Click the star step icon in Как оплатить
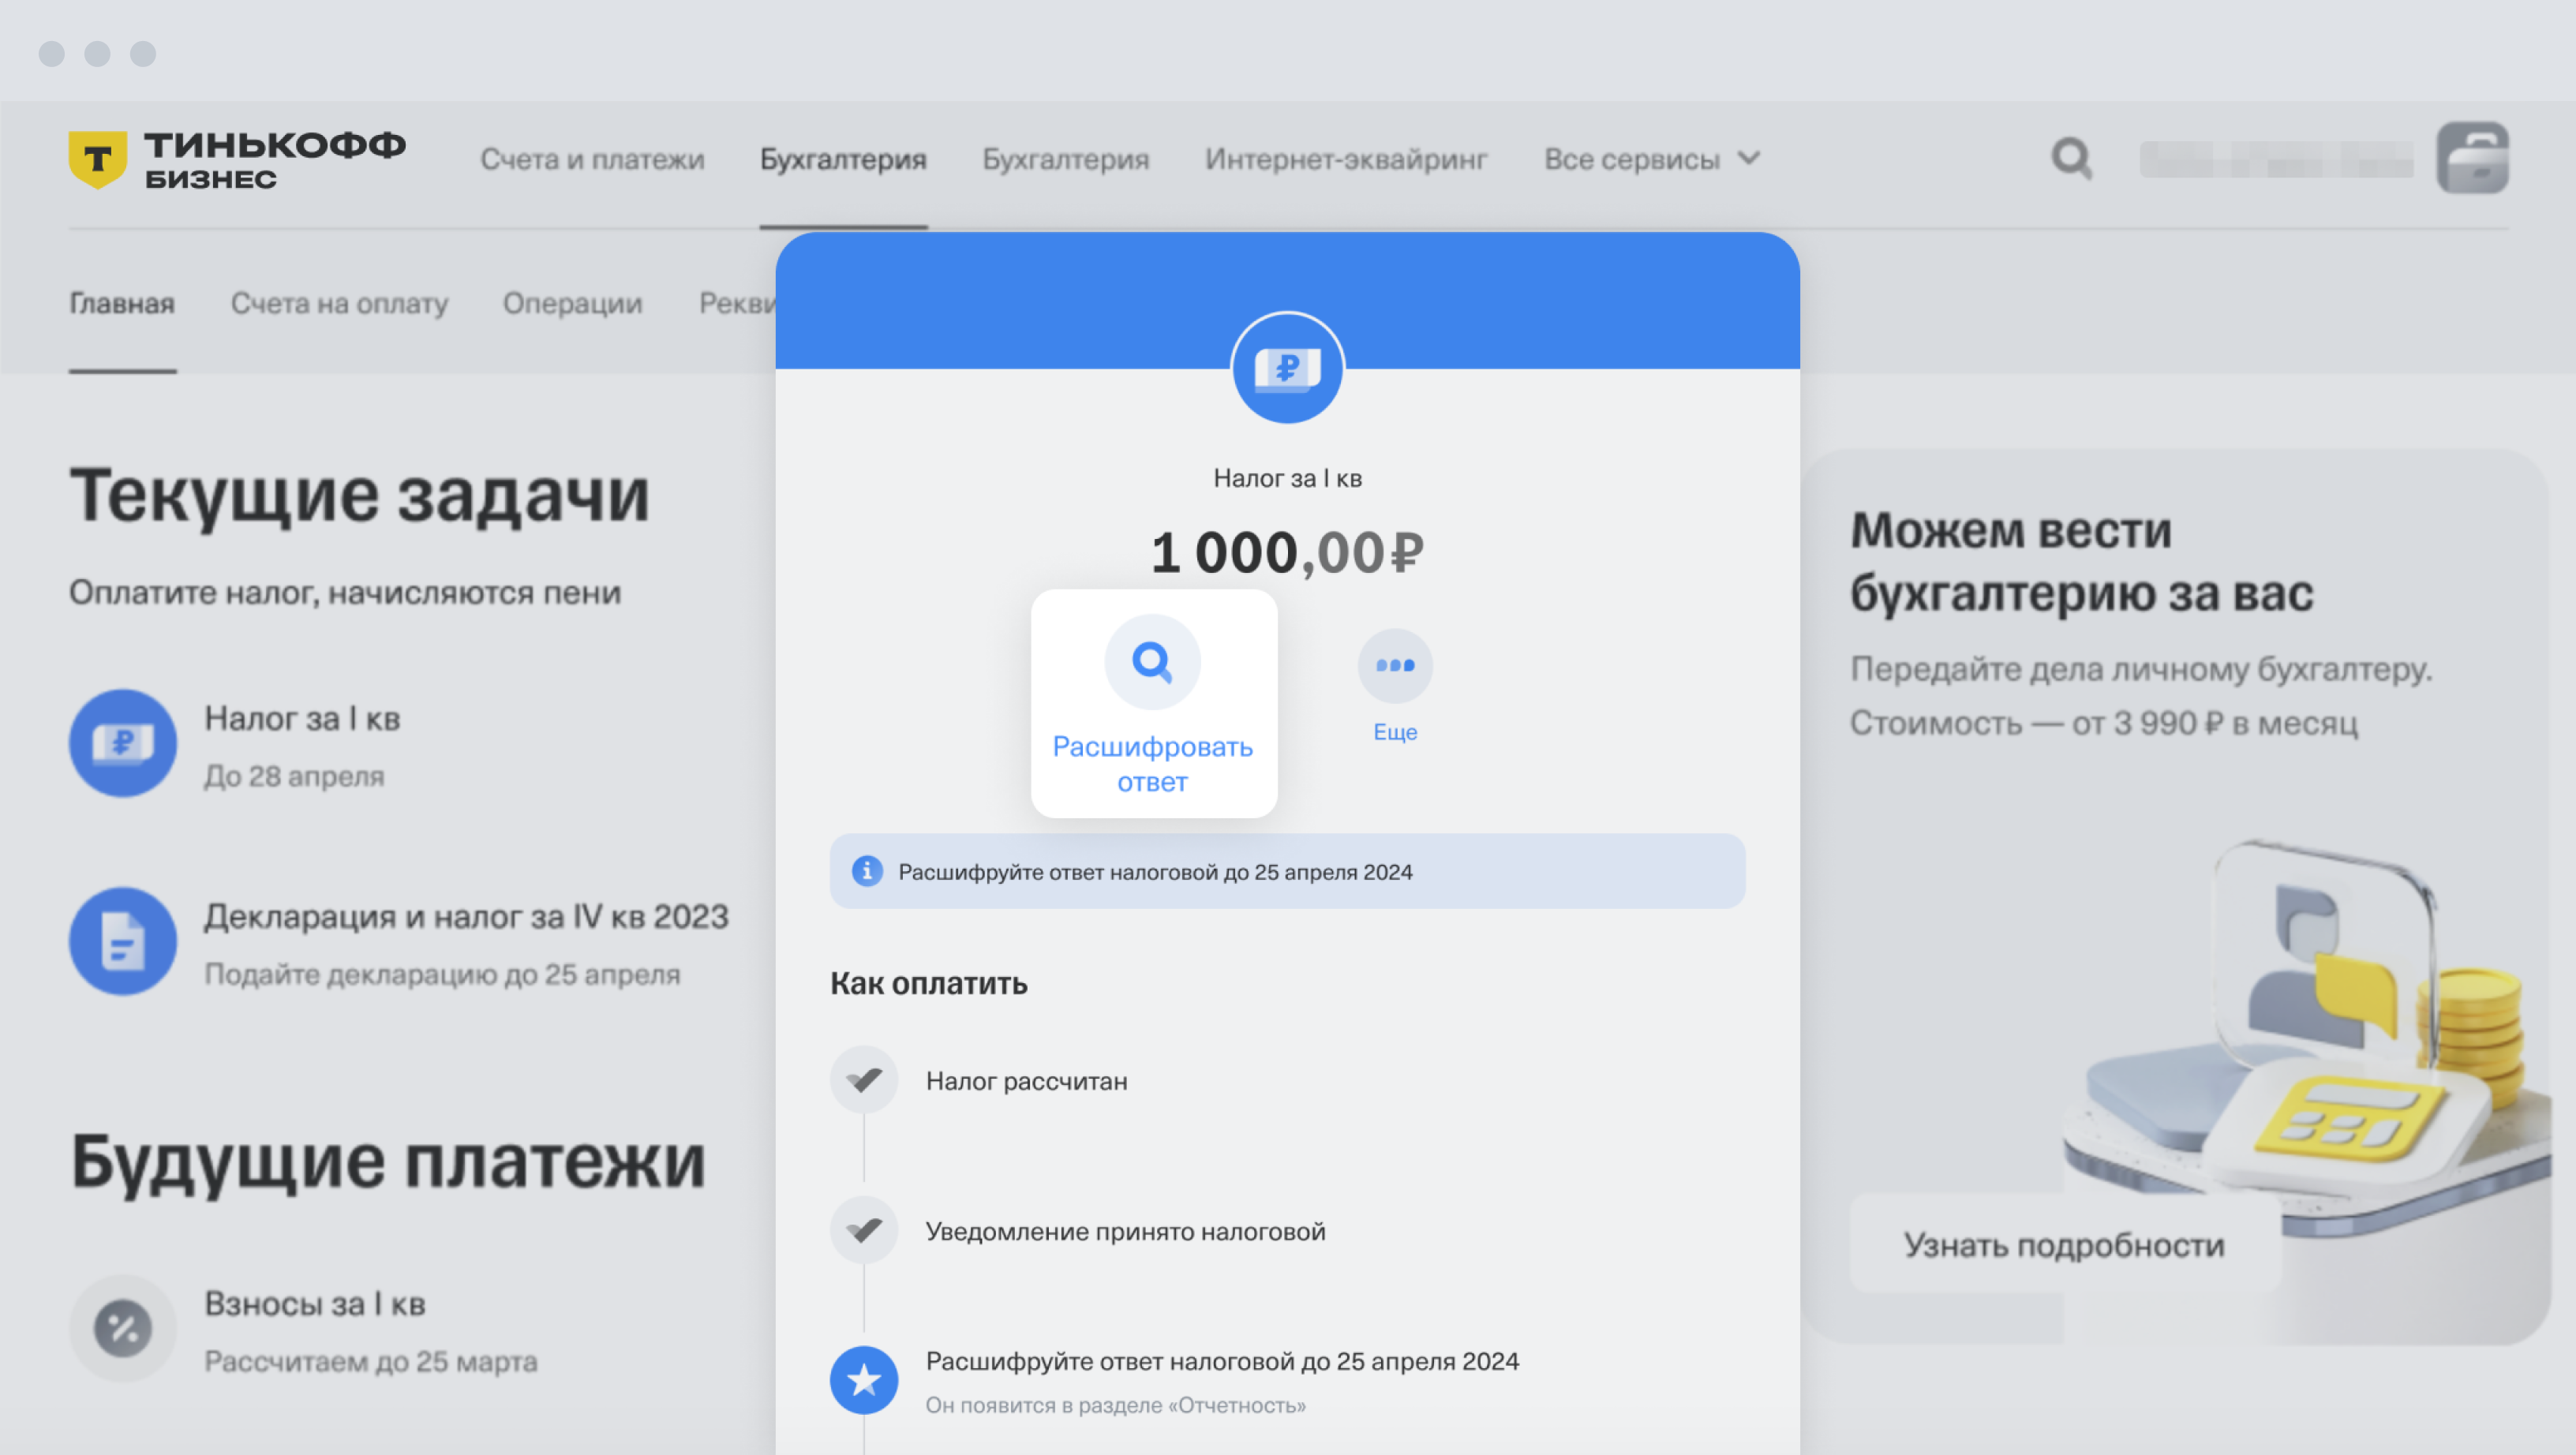2576x1455 pixels. [x=864, y=1380]
